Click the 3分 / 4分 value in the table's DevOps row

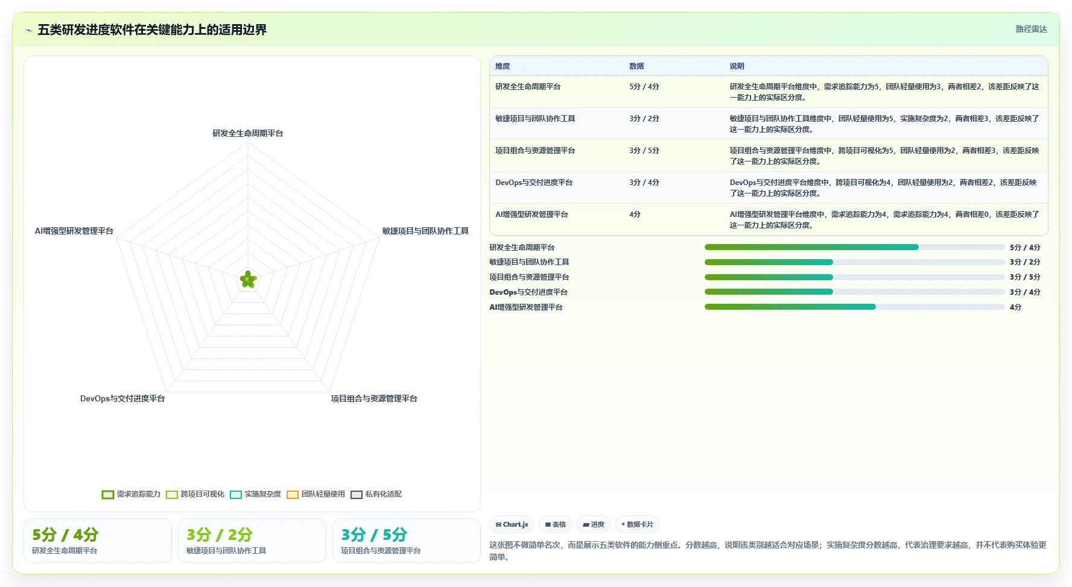pyautogui.click(x=644, y=183)
